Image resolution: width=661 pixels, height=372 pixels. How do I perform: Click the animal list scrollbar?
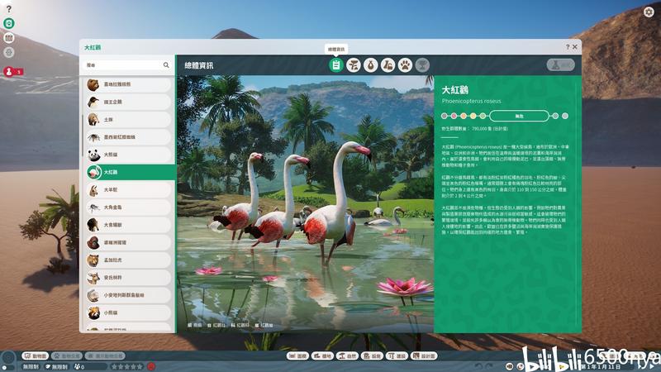[x=82, y=135]
